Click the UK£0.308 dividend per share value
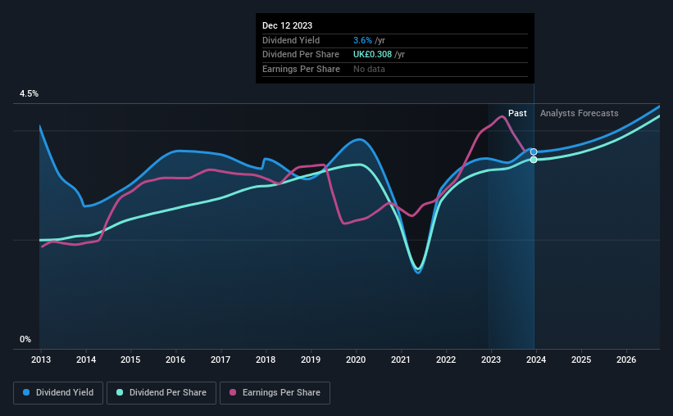 click(x=372, y=55)
